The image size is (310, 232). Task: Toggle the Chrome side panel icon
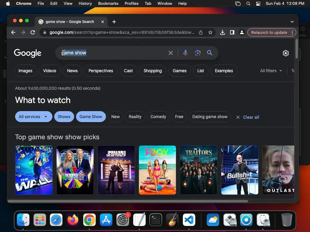coord(232,32)
